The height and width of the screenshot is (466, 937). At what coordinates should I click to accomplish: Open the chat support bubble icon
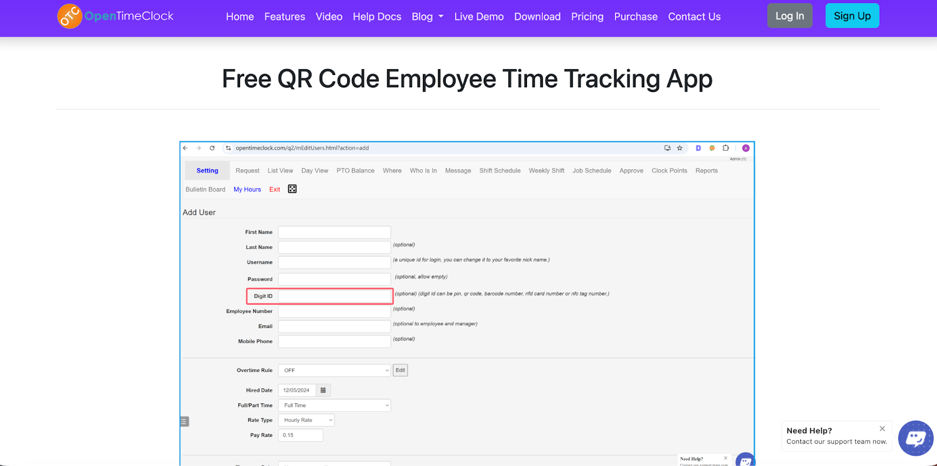coord(915,438)
